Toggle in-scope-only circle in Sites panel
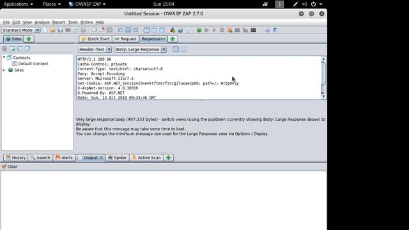 click(x=4, y=49)
